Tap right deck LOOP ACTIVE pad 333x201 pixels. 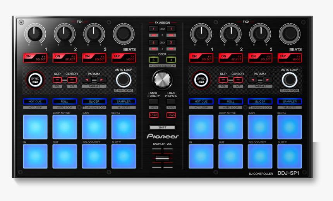pyautogui.click(x=231, y=127)
